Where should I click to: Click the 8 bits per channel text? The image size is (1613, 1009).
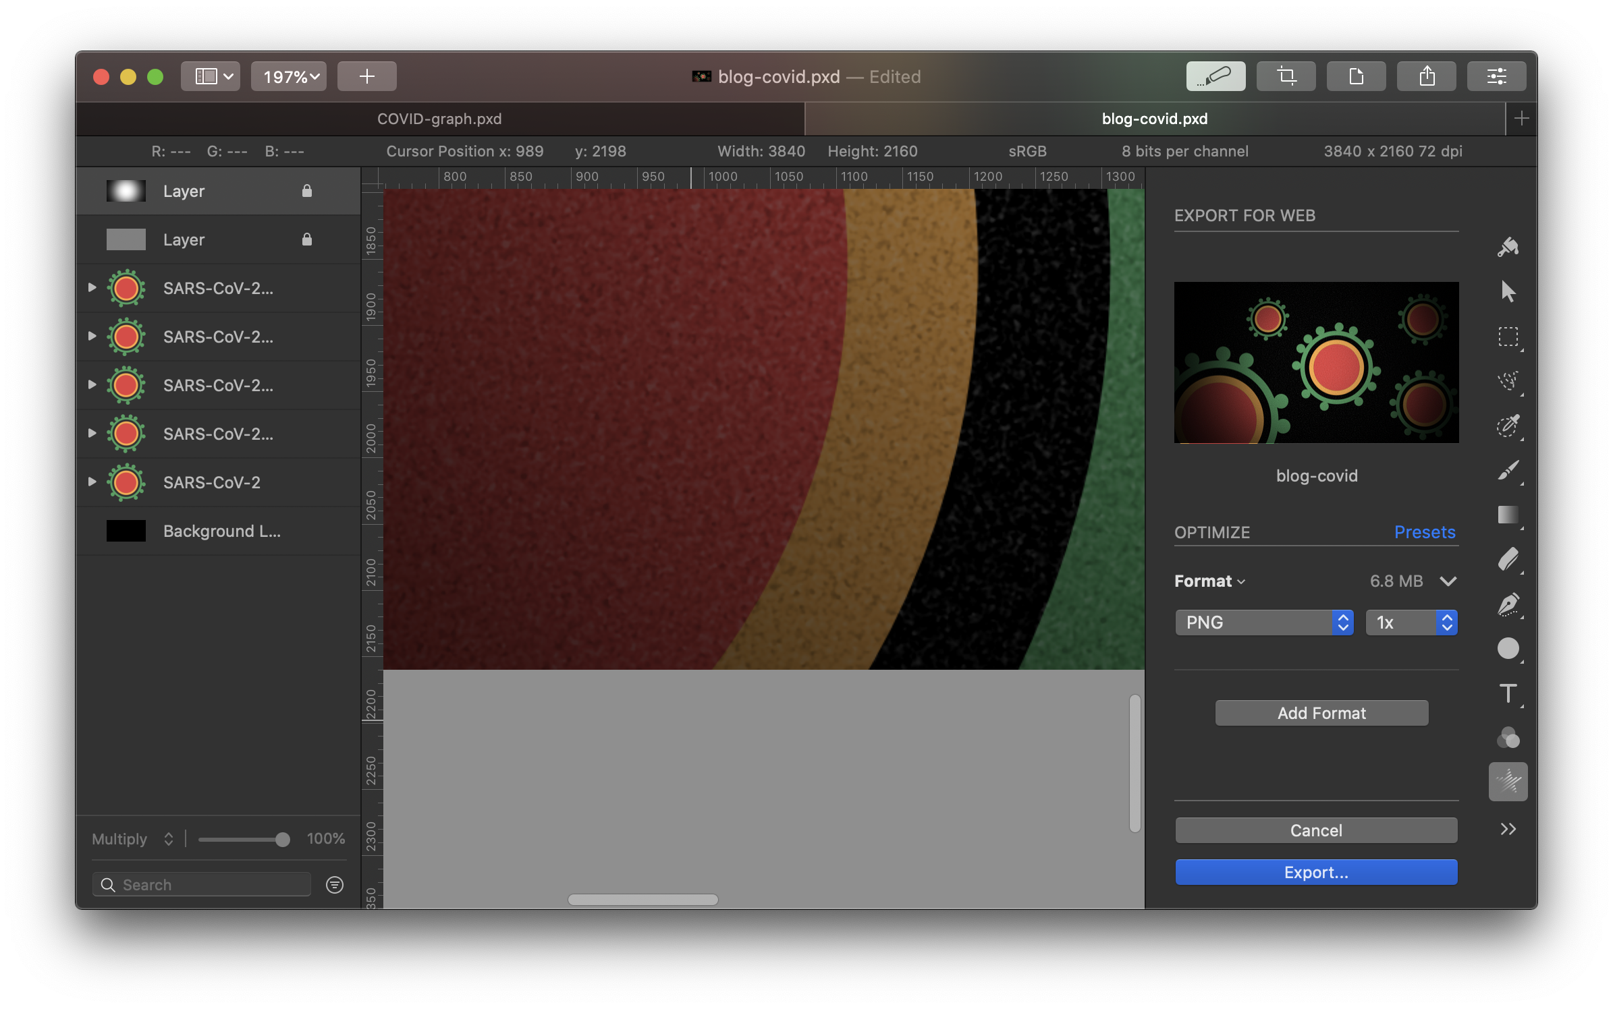[1185, 151]
